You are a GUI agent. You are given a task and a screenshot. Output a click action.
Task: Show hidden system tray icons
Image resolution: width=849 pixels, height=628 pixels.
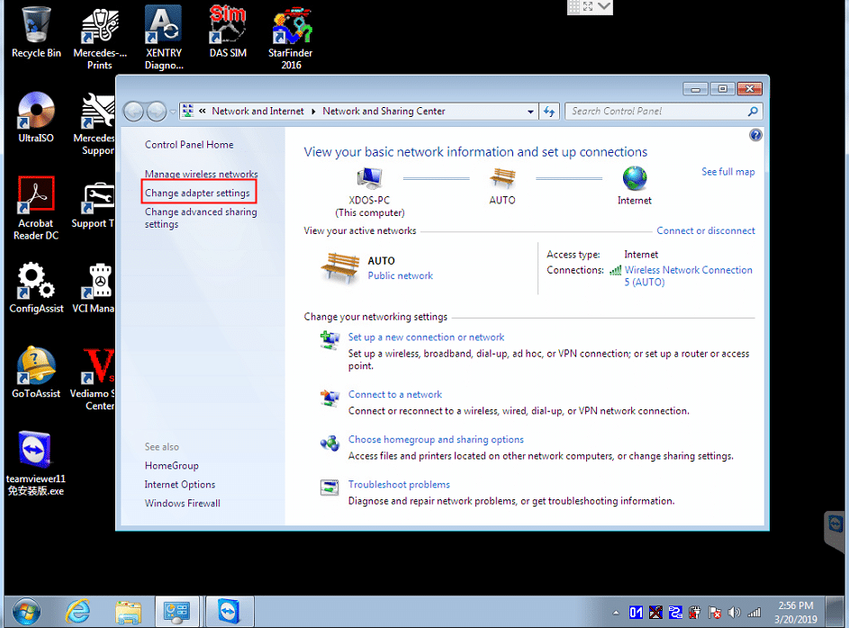[x=614, y=612]
